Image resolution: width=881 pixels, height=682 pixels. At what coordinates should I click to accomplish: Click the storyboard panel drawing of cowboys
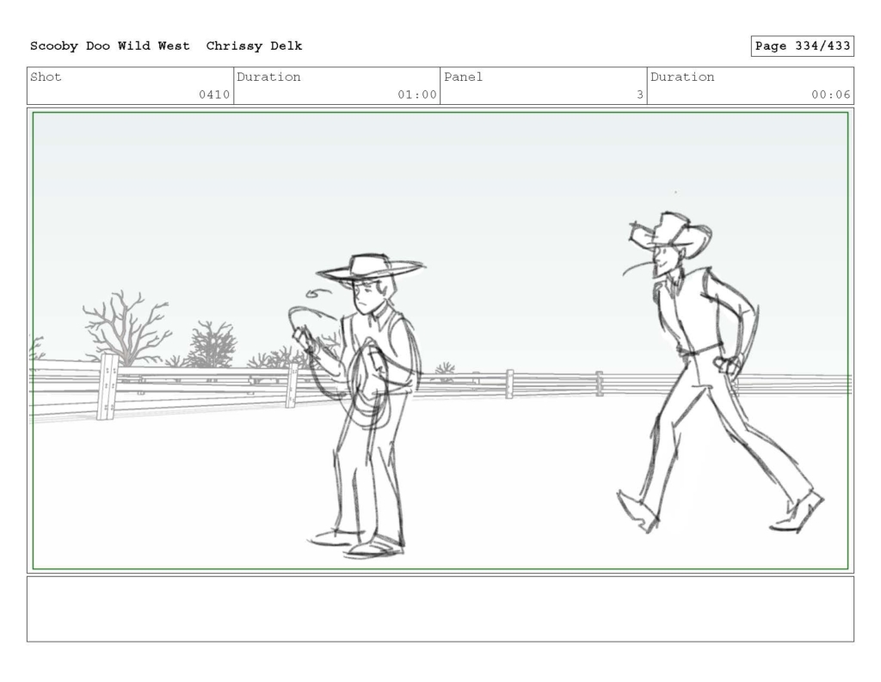click(440, 341)
